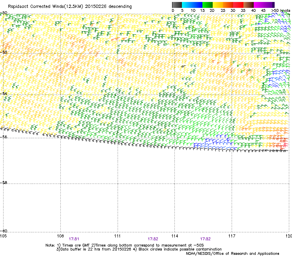
Task: Click the 17:52 time stamp near longitude 114-117
Action: click(206, 239)
